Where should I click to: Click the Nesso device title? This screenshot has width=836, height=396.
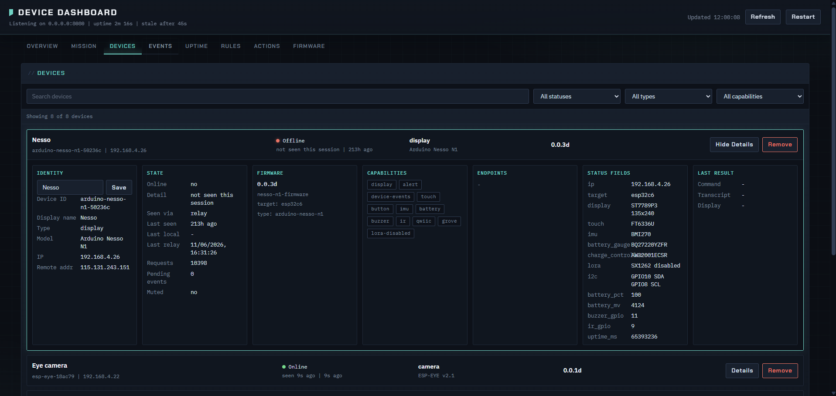coord(41,140)
